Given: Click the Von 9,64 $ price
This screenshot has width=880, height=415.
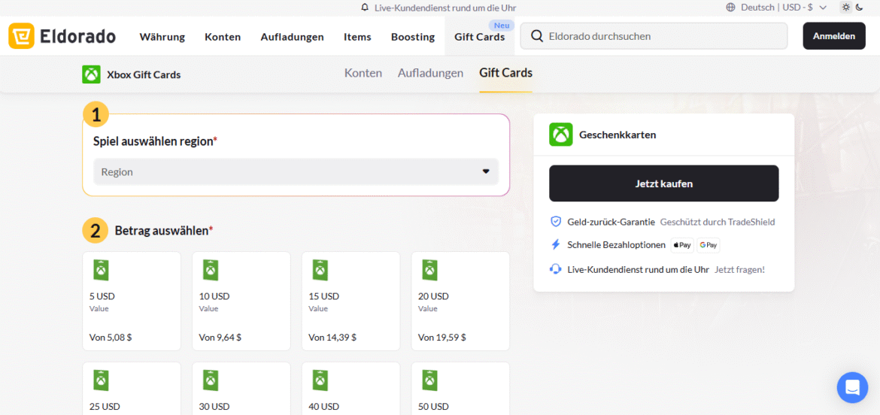Looking at the screenshot, I should click(x=220, y=337).
